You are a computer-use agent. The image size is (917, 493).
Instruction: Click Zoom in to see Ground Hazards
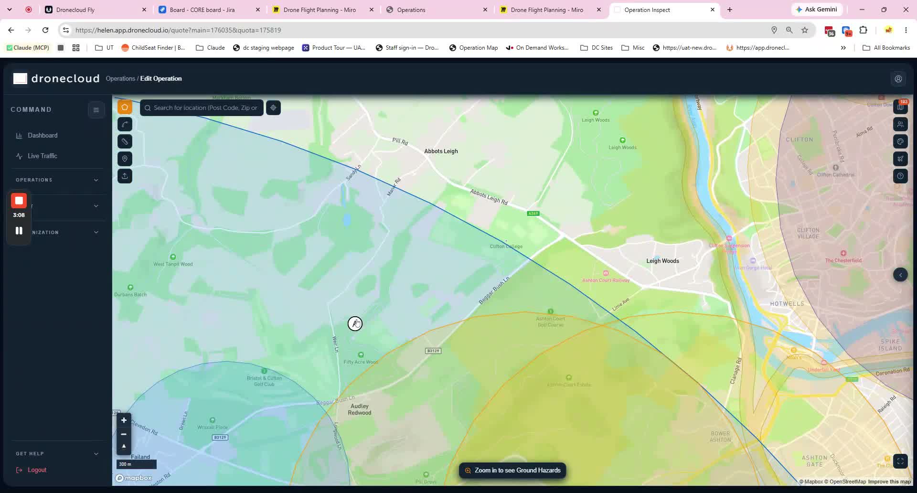[512, 471]
